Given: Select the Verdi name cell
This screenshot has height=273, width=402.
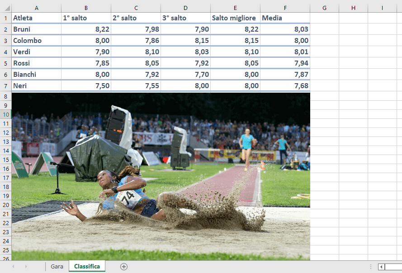Looking at the screenshot, I should click(x=37, y=52).
